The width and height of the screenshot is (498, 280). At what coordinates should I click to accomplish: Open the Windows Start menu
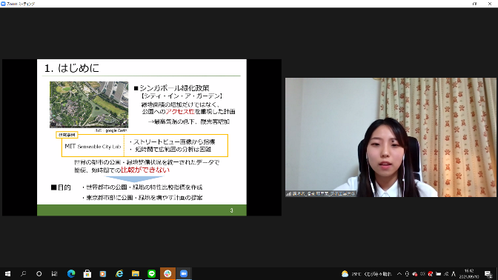click(7, 273)
